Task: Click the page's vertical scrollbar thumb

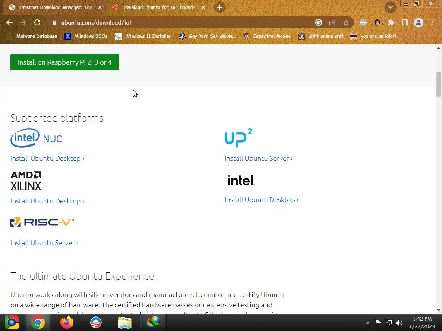Action: [x=439, y=84]
